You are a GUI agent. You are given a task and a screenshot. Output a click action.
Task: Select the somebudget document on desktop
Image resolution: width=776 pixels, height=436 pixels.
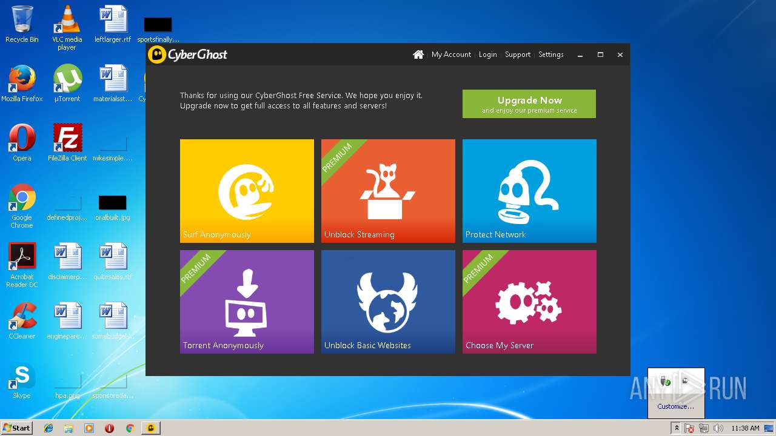(113, 321)
